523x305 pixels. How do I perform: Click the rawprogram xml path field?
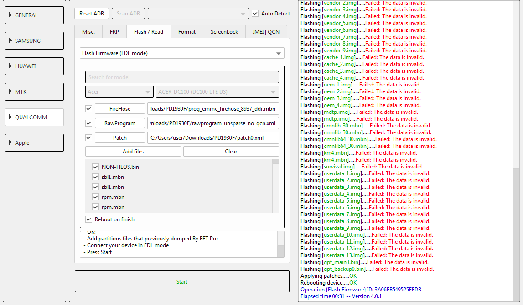tap(213, 123)
